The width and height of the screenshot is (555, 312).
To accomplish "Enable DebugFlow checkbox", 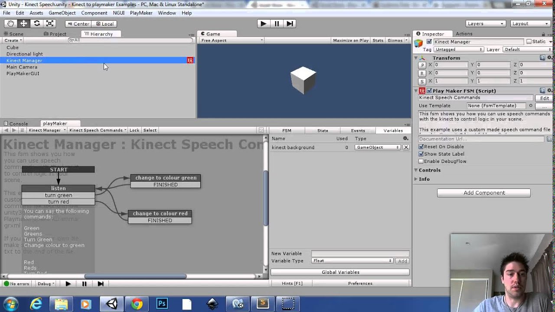I will pos(421,161).
